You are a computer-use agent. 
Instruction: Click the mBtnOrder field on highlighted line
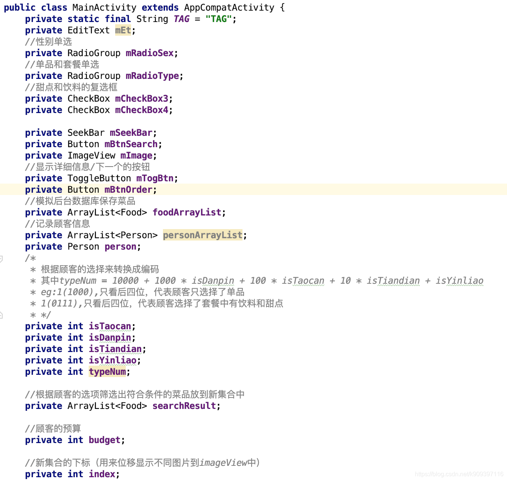click(128, 190)
